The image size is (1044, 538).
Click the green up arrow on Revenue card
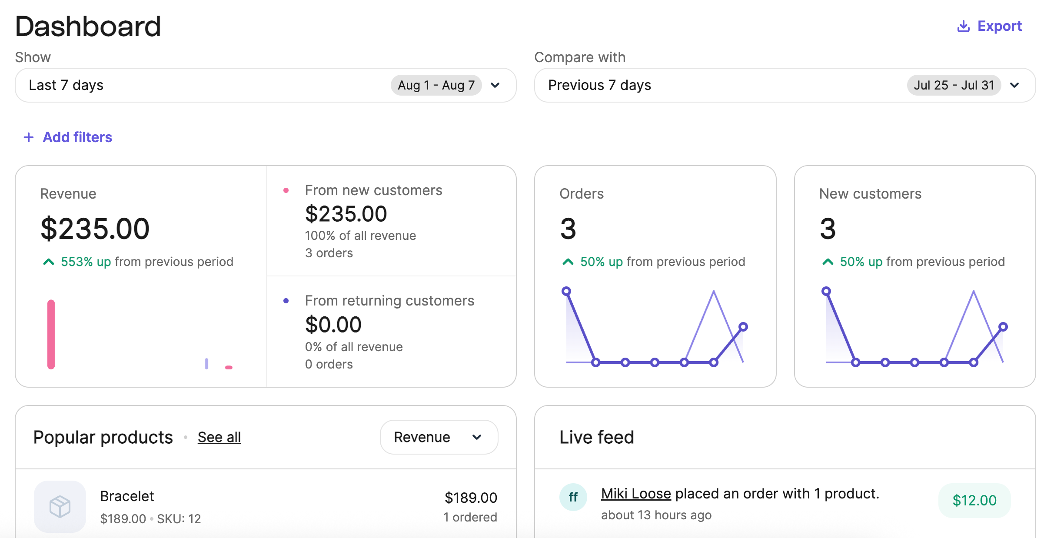tap(48, 262)
